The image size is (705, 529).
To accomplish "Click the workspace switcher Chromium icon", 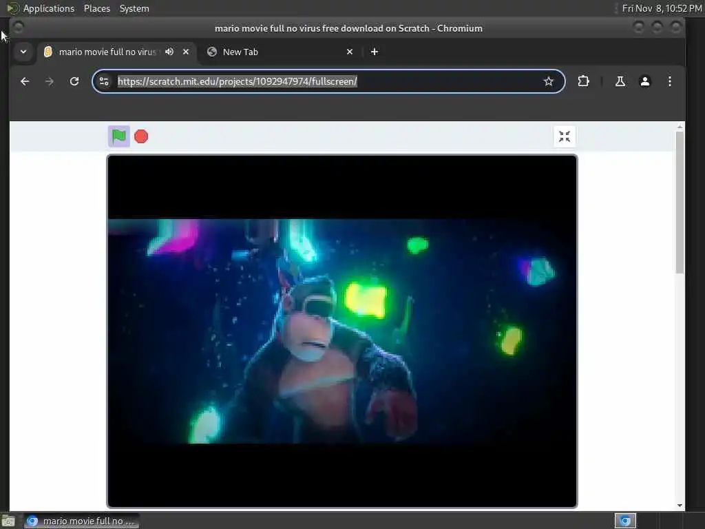I will click(625, 521).
